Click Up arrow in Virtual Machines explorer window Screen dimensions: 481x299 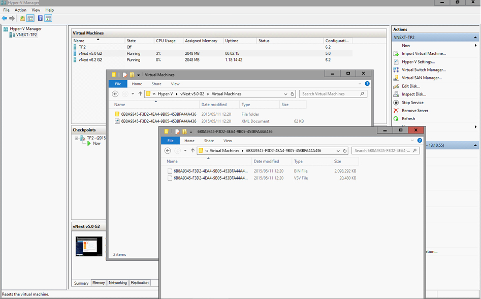point(140,94)
